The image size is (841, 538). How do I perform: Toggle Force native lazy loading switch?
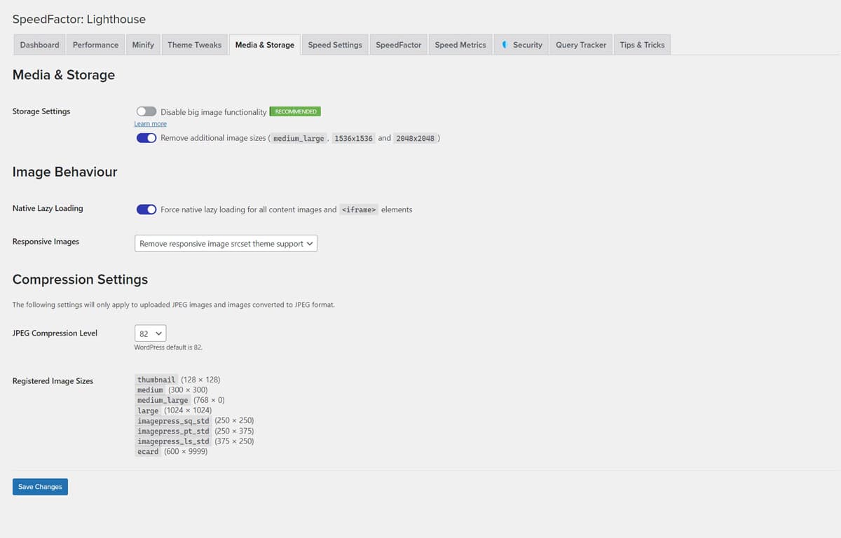146,209
